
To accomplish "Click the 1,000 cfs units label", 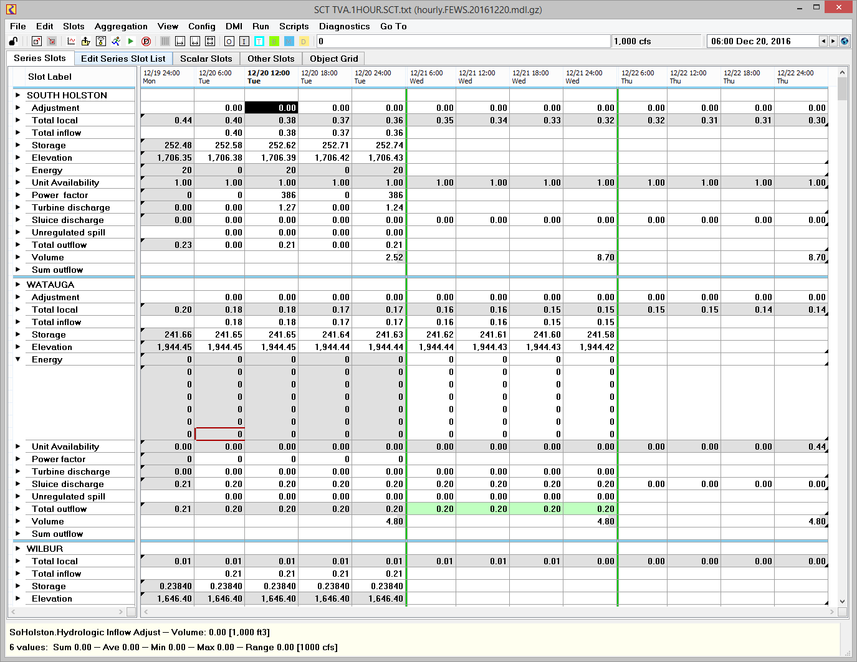I will [x=633, y=41].
